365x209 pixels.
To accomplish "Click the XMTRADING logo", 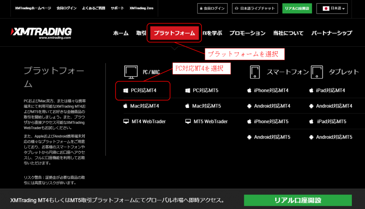I will point(41,33).
